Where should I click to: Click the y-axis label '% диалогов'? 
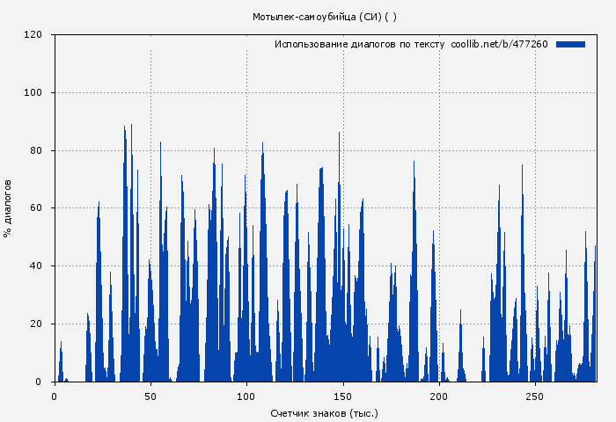click(x=8, y=208)
